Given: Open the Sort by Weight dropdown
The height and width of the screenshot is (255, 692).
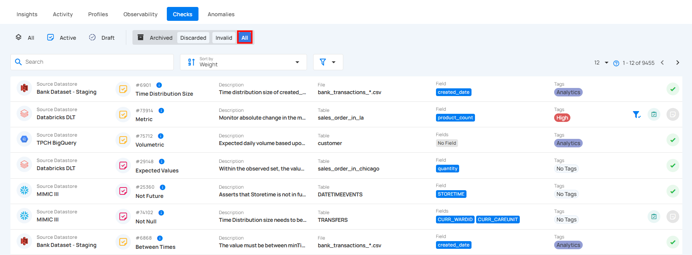Looking at the screenshot, I should [x=243, y=62].
